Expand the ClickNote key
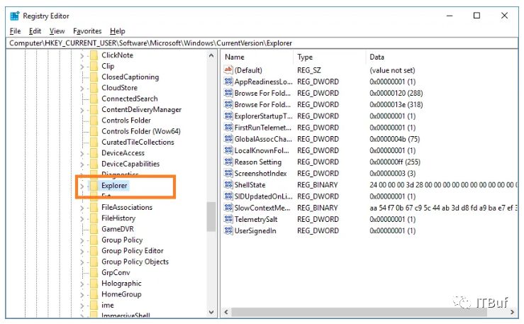The height and width of the screenshot is (324, 524). click(82, 56)
